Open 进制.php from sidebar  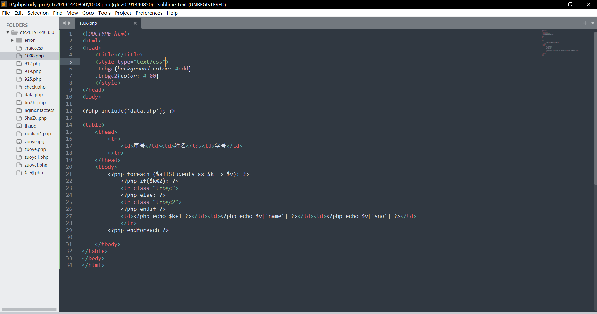coord(34,173)
